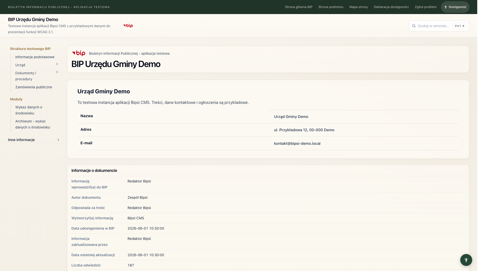
Task: Open the Strona podmiotu link
Action: (331, 7)
